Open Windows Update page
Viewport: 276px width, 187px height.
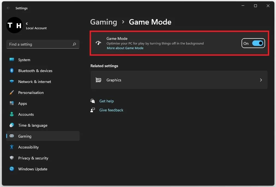tap(43, 169)
